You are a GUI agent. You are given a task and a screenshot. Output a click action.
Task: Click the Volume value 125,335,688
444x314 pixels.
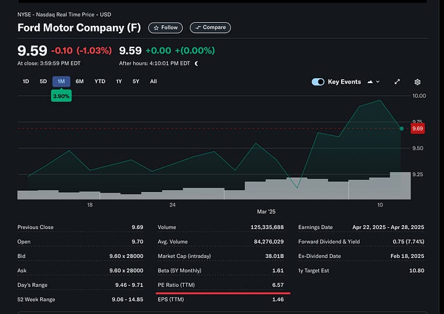coord(267,227)
